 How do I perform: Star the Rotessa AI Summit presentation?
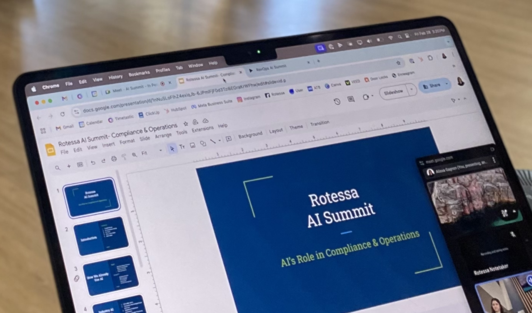click(186, 124)
